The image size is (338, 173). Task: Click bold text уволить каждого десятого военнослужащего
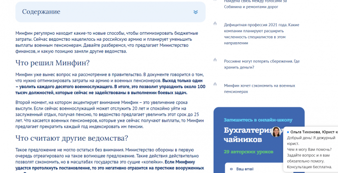click(x=66, y=87)
